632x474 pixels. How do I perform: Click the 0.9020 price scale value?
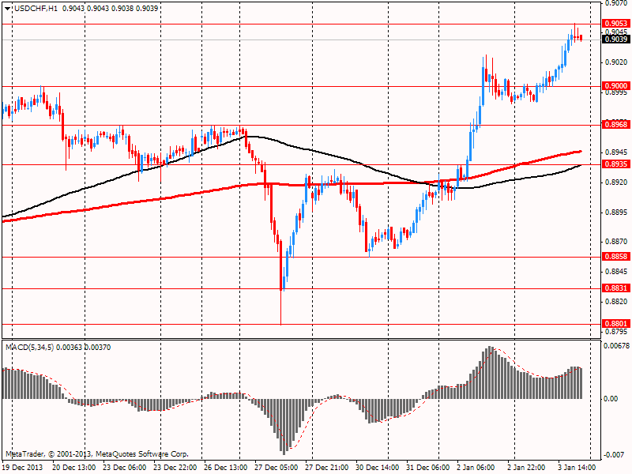[616, 62]
